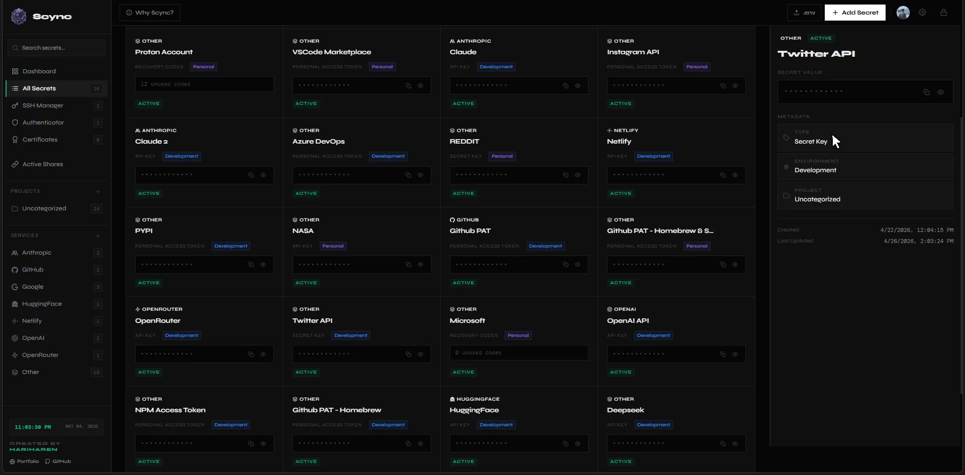Open the Portfolio link
The image size is (965, 475).
(24, 461)
